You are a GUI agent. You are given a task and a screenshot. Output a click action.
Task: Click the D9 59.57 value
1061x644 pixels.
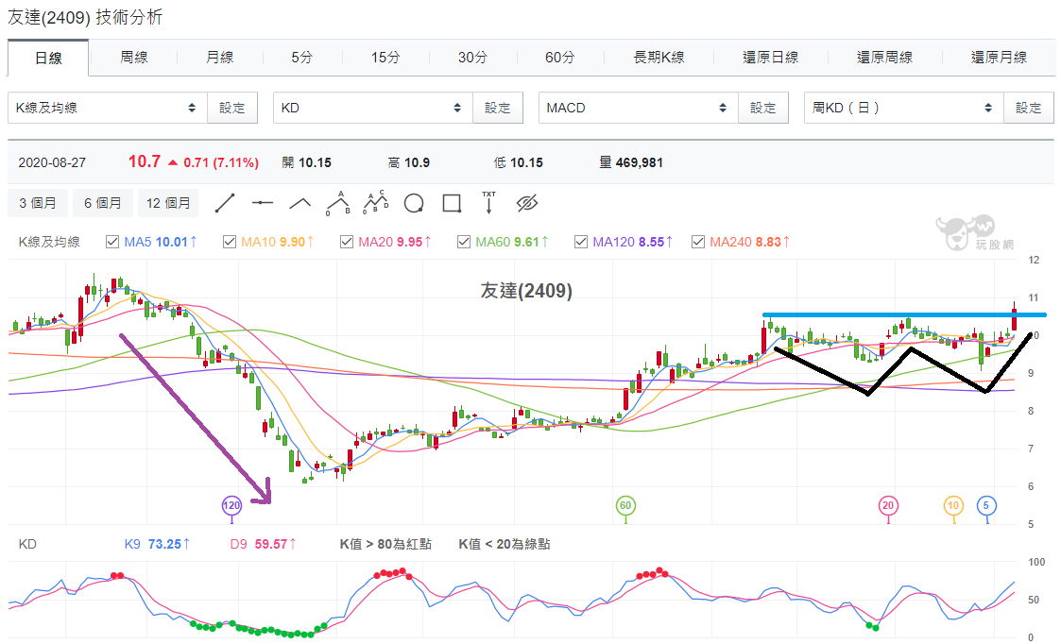[264, 544]
